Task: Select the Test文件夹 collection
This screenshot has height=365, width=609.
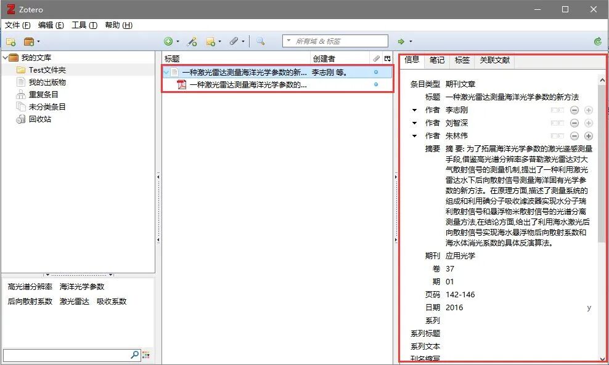Action: point(47,70)
